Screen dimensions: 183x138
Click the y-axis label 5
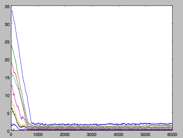(8, 113)
